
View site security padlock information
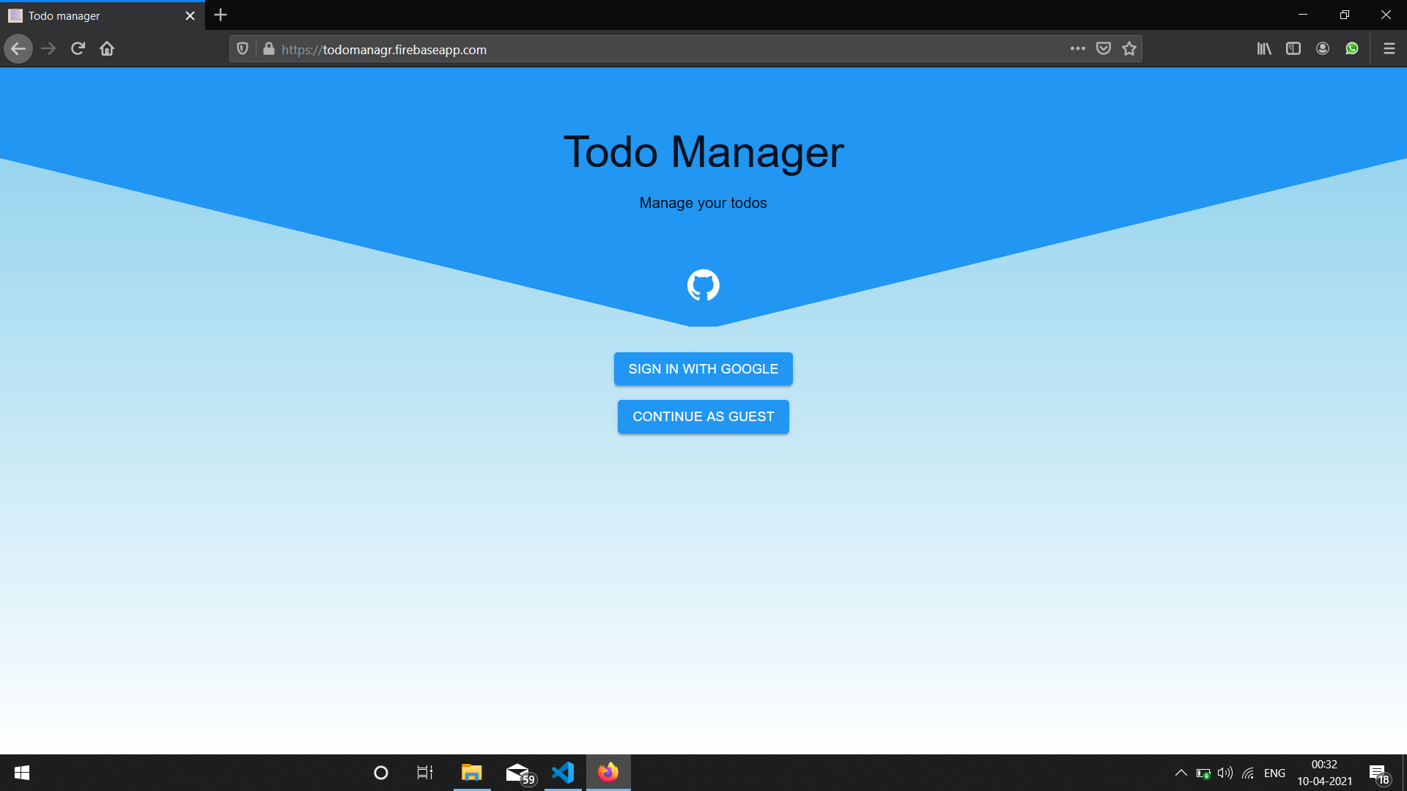pyautogui.click(x=269, y=49)
